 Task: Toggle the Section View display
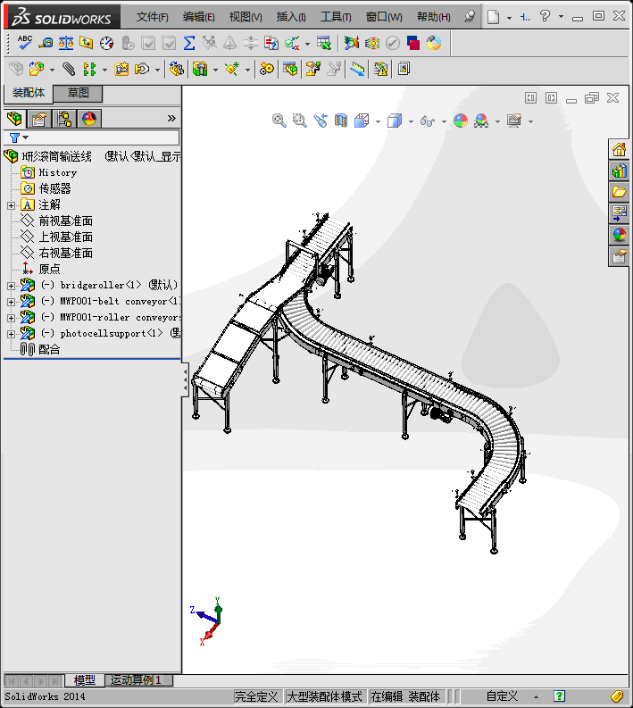[x=341, y=121]
